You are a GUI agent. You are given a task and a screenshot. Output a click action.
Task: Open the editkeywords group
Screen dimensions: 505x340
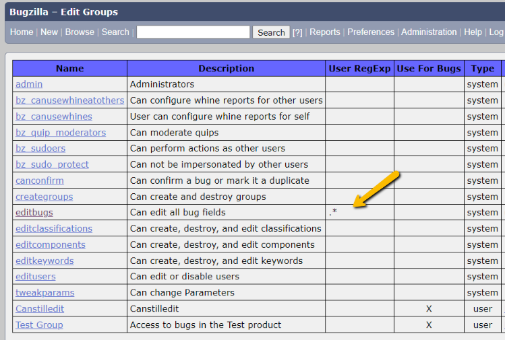tap(44, 261)
